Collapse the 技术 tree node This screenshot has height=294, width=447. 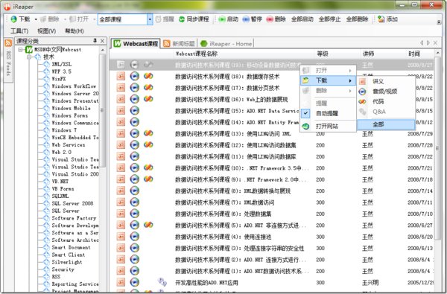click(29, 57)
